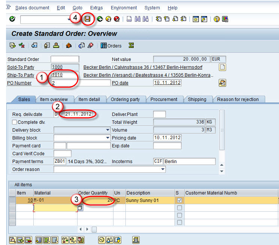Click the sigma totals icon

click(x=131, y=46)
